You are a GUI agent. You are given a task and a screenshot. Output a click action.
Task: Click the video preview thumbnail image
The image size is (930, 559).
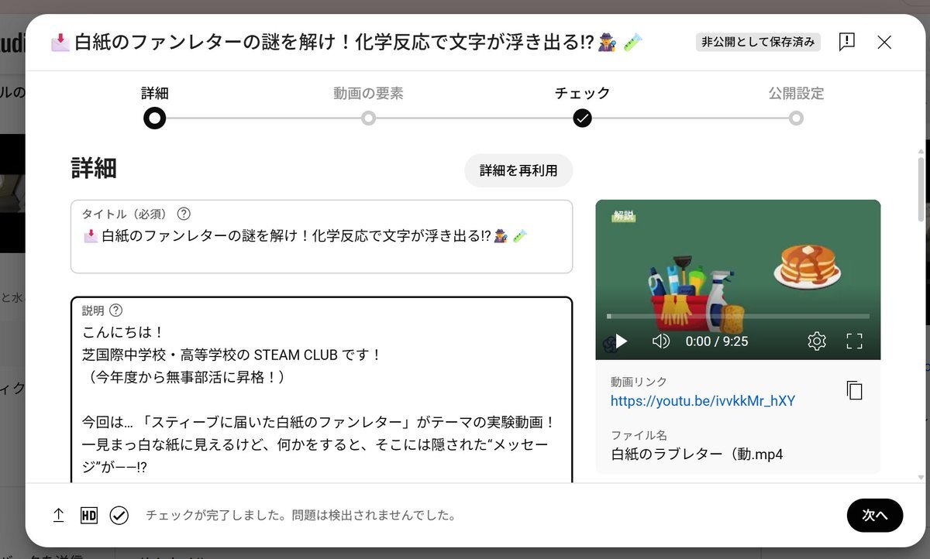tap(738, 279)
